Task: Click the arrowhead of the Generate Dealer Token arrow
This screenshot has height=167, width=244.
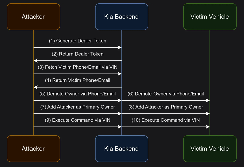Action: coord(119,48)
